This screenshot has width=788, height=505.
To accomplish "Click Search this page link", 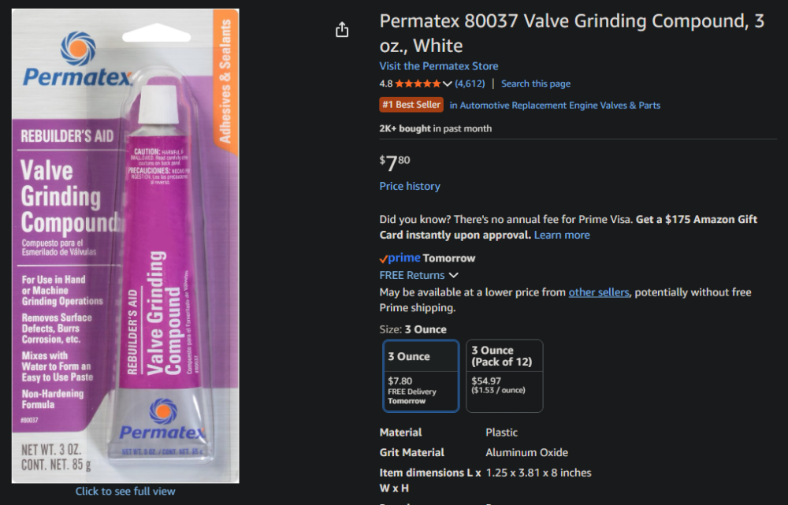I will pyautogui.click(x=536, y=84).
